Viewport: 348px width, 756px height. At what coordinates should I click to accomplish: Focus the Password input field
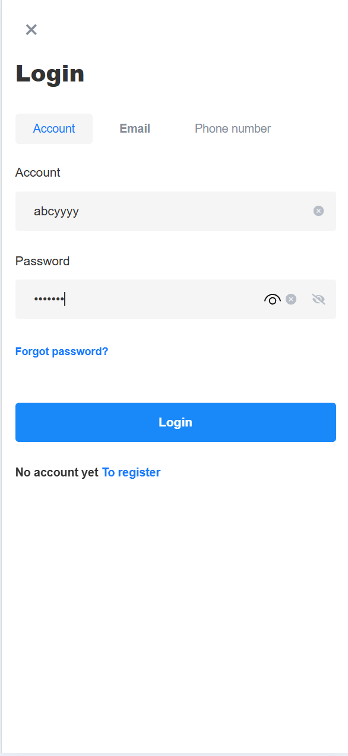[176, 299]
